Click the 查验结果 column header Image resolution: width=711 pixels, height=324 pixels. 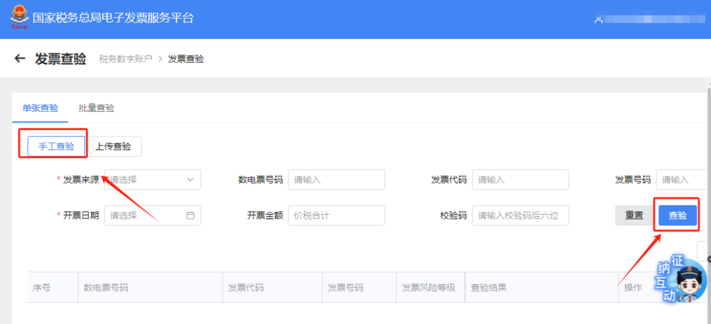488,288
